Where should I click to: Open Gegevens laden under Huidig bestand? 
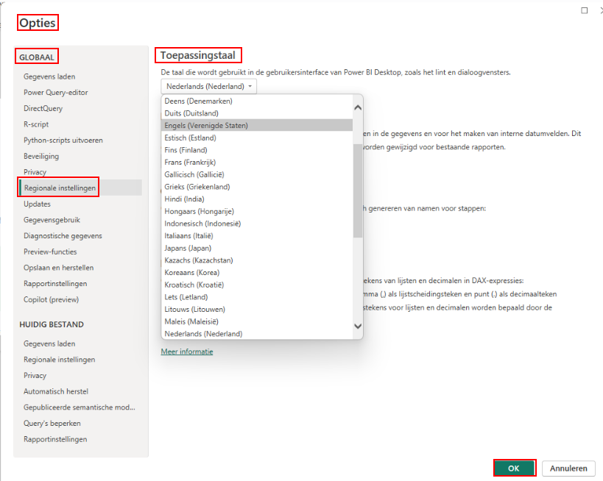(49, 344)
